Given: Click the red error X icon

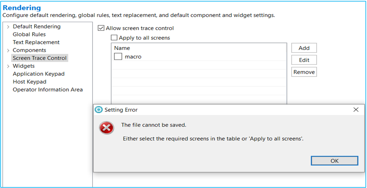Looking at the screenshot, I should [106, 128].
